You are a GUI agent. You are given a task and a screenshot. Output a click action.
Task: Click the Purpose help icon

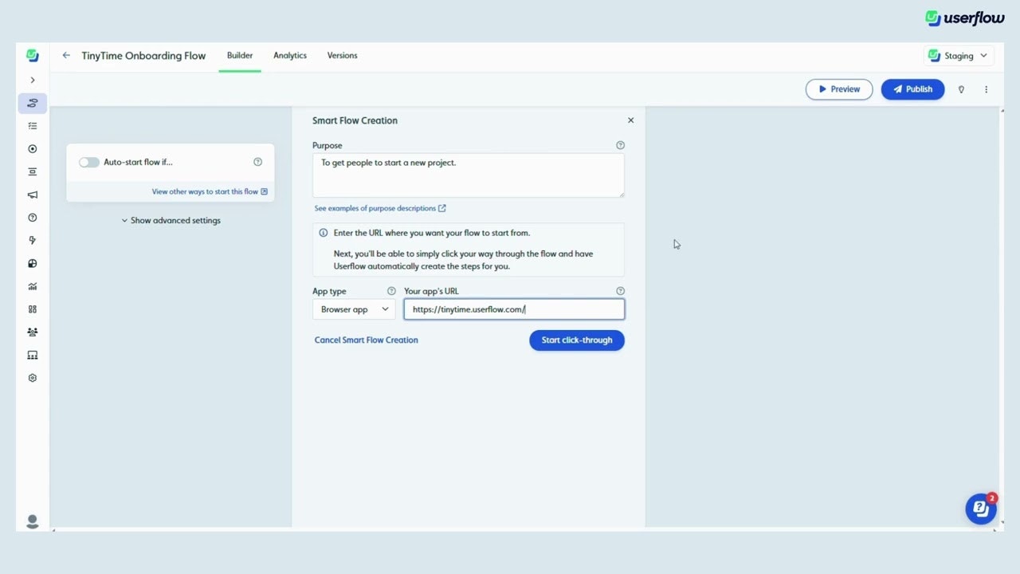[x=620, y=145]
